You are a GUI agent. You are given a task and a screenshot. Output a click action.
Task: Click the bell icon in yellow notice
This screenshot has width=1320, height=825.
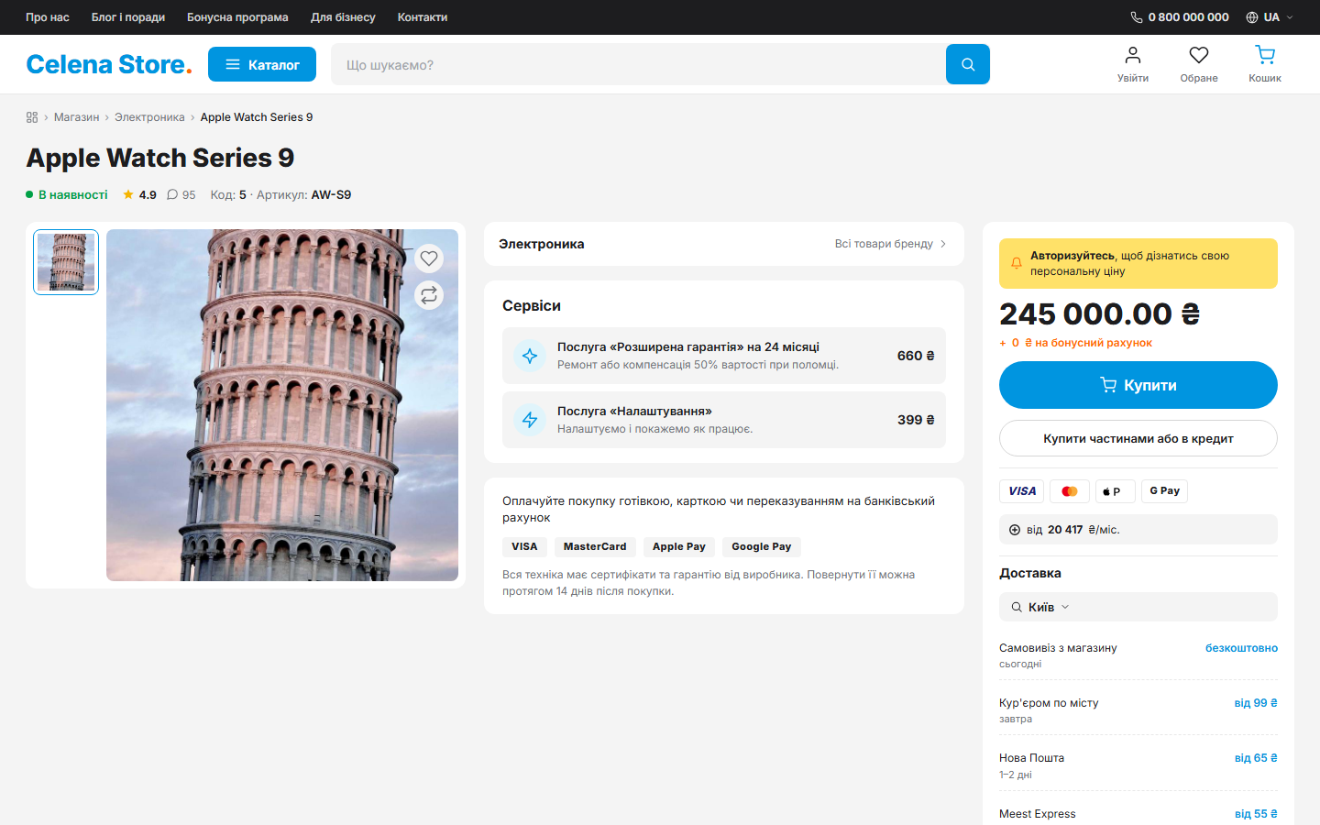1017,263
